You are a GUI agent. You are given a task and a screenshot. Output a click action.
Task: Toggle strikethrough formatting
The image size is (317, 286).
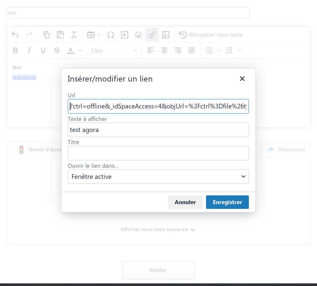click(57, 51)
